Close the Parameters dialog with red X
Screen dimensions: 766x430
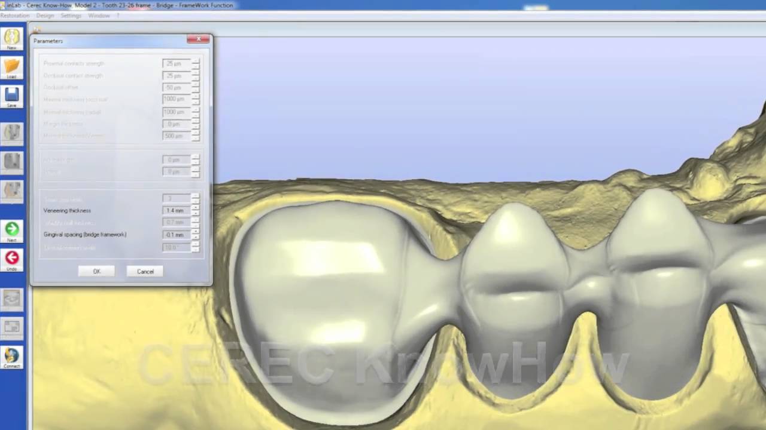tap(198, 39)
